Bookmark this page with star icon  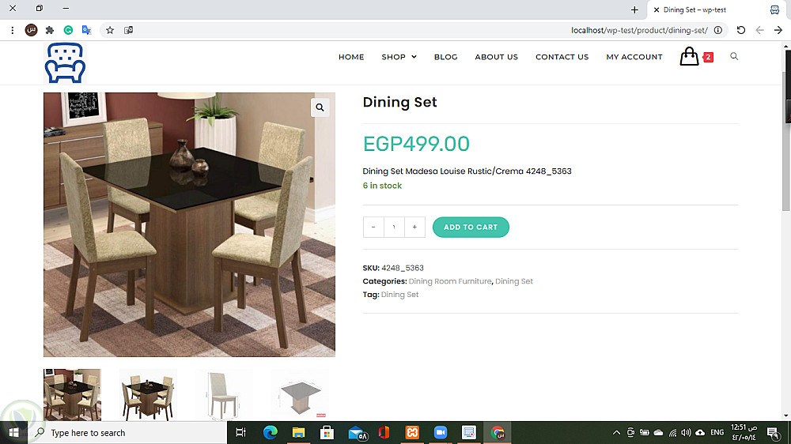(x=110, y=30)
